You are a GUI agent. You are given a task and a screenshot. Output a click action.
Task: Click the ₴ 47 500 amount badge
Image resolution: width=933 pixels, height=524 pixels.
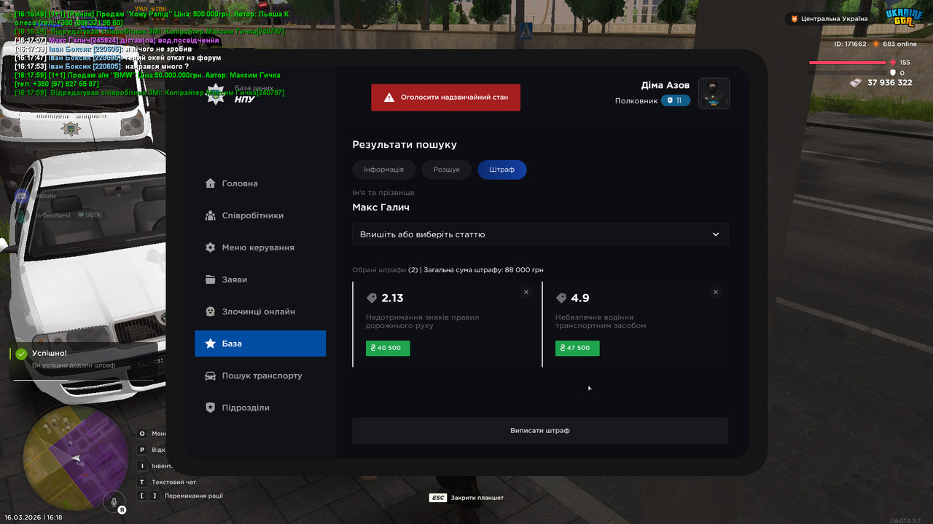pos(577,348)
